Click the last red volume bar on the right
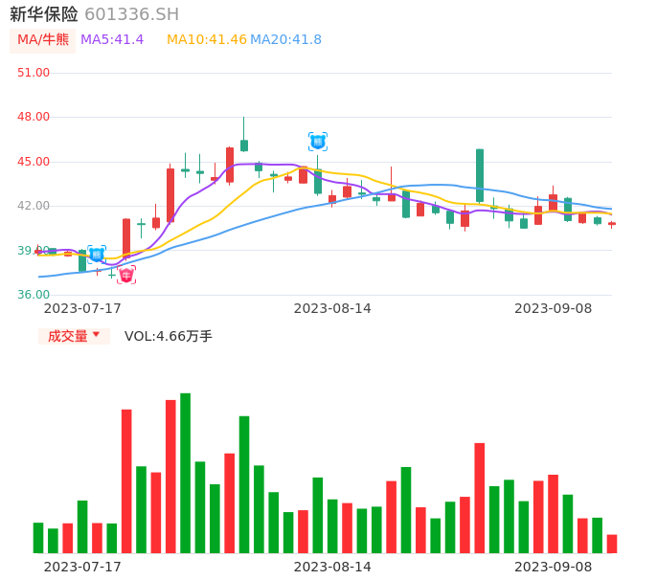 (x=612, y=544)
